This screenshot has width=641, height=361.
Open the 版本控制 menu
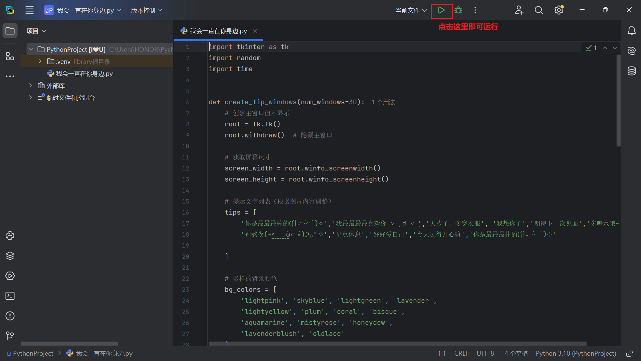tap(147, 11)
